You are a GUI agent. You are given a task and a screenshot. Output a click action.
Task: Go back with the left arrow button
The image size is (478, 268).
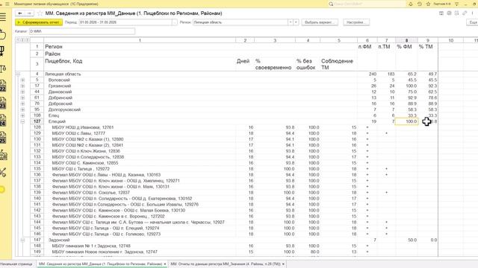click(x=20, y=13)
